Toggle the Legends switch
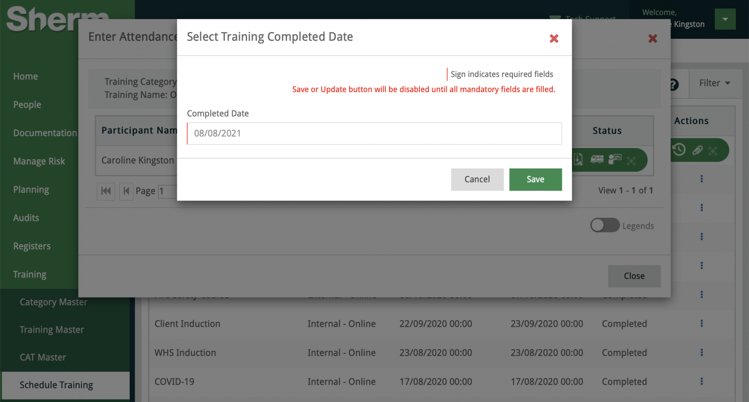749x402 pixels. pos(605,226)
